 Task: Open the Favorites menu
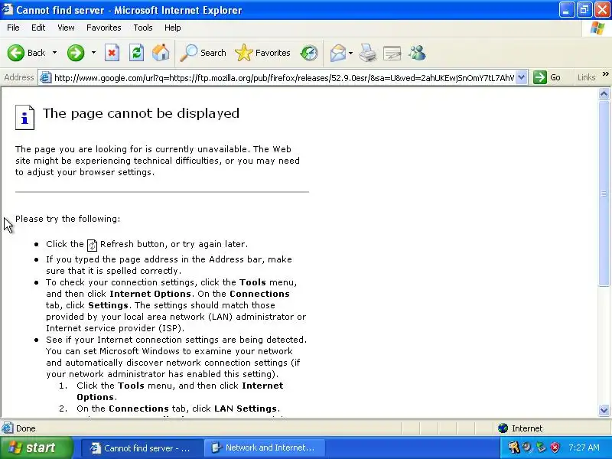pyautogui.click(x=104, y=28)
